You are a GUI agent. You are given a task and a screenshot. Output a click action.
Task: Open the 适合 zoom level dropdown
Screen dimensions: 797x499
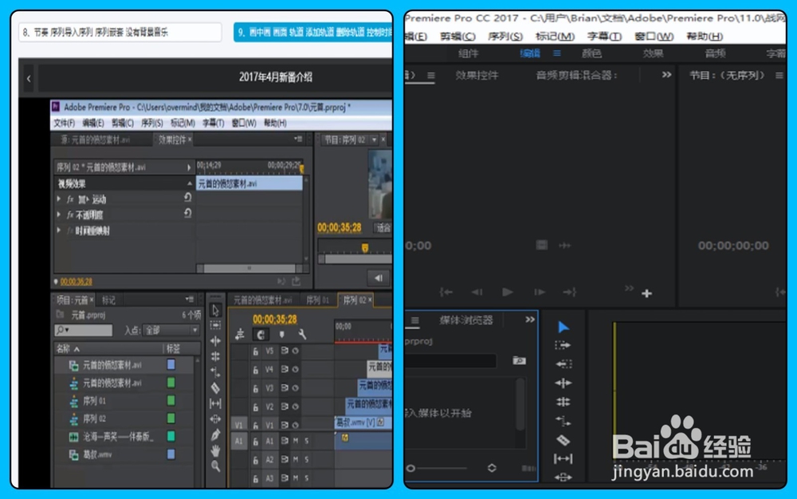(x=383, y=228)
